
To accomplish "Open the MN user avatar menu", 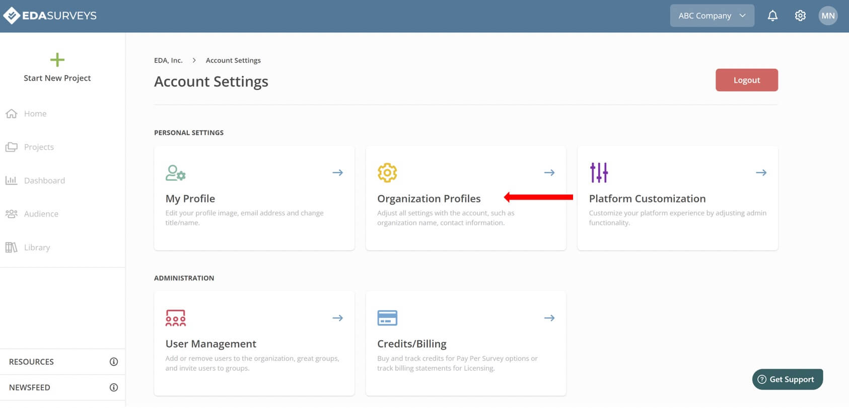I will pos(828,16).
